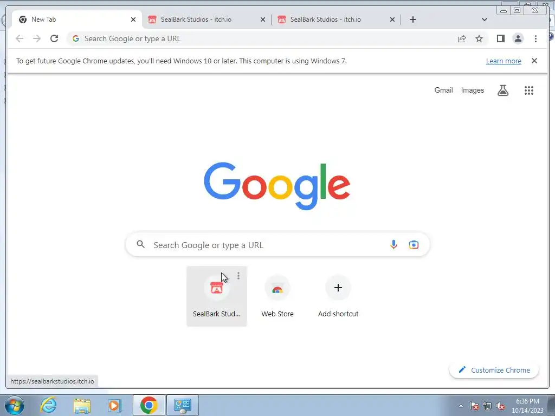Open the control panel taskbar icon
The image size is (555, 416).
tap(182, 405)
